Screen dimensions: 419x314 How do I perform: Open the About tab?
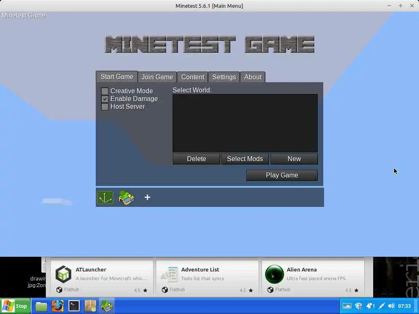253,77
